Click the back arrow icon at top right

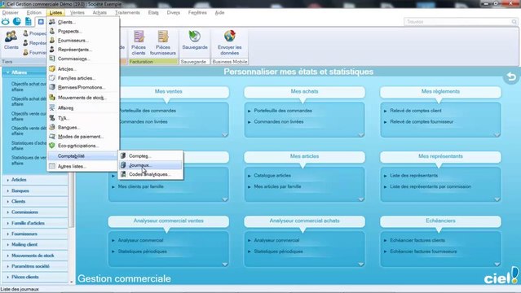(511, 77)
